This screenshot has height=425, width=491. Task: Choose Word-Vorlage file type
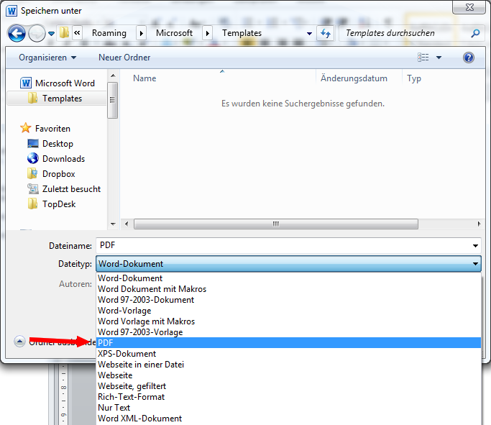[x=288, y=311]
